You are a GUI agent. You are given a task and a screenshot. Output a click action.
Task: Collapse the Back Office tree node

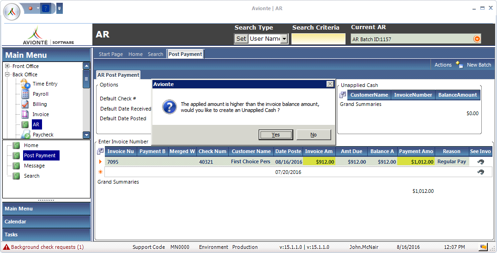point(7,74)
